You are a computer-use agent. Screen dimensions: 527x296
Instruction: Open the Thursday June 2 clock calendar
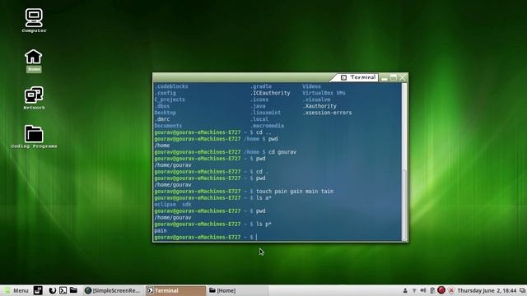[x=487, y=290]
